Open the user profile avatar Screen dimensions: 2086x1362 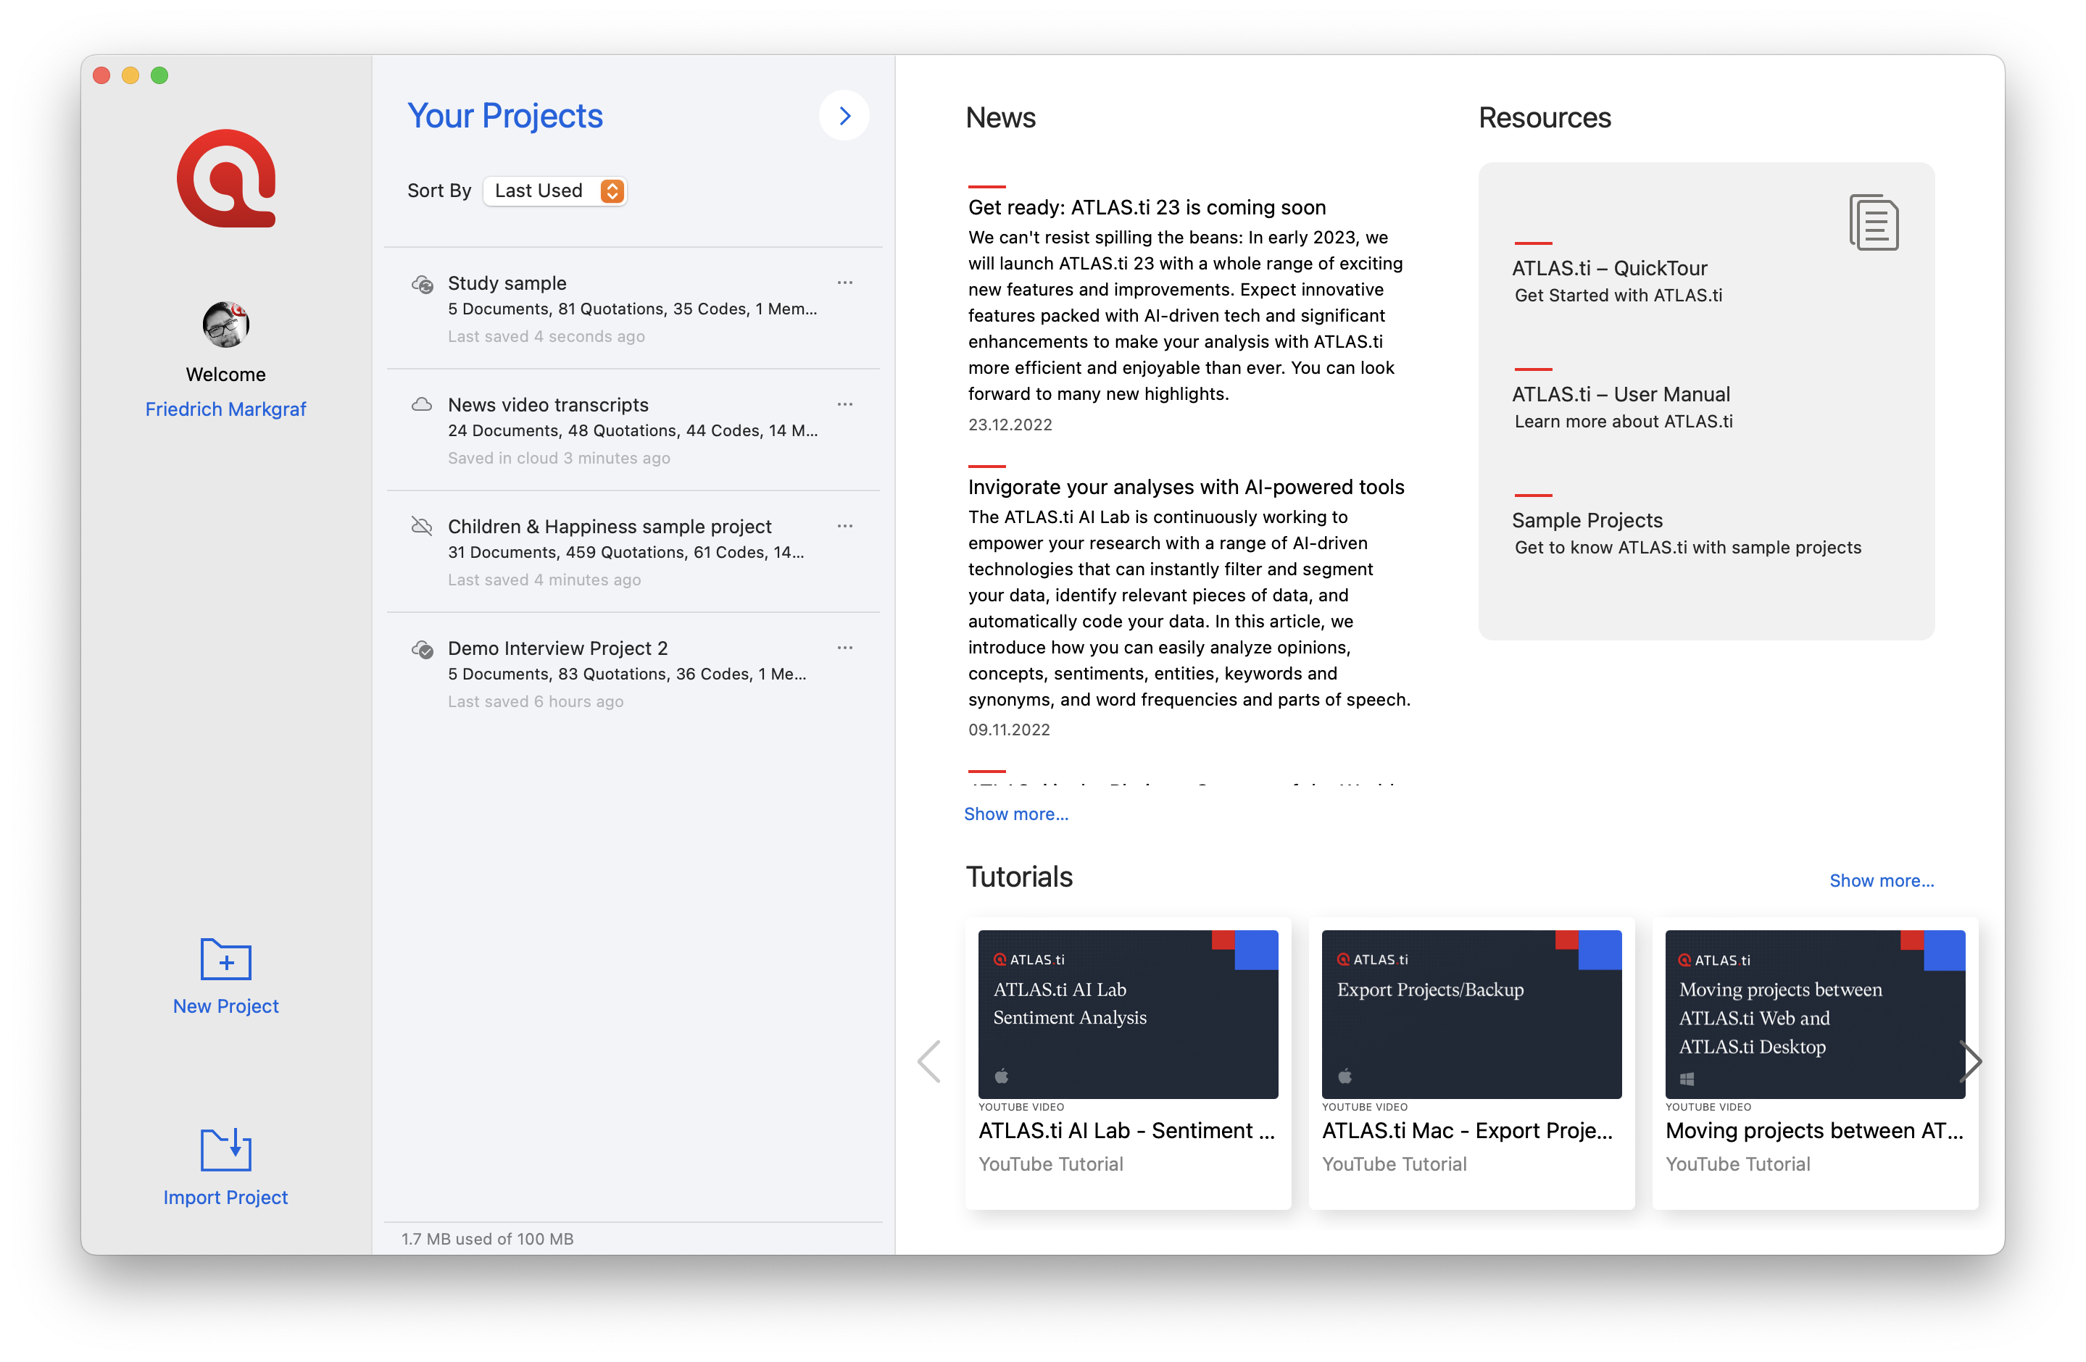pyautogui.click(x=226, y=324)
